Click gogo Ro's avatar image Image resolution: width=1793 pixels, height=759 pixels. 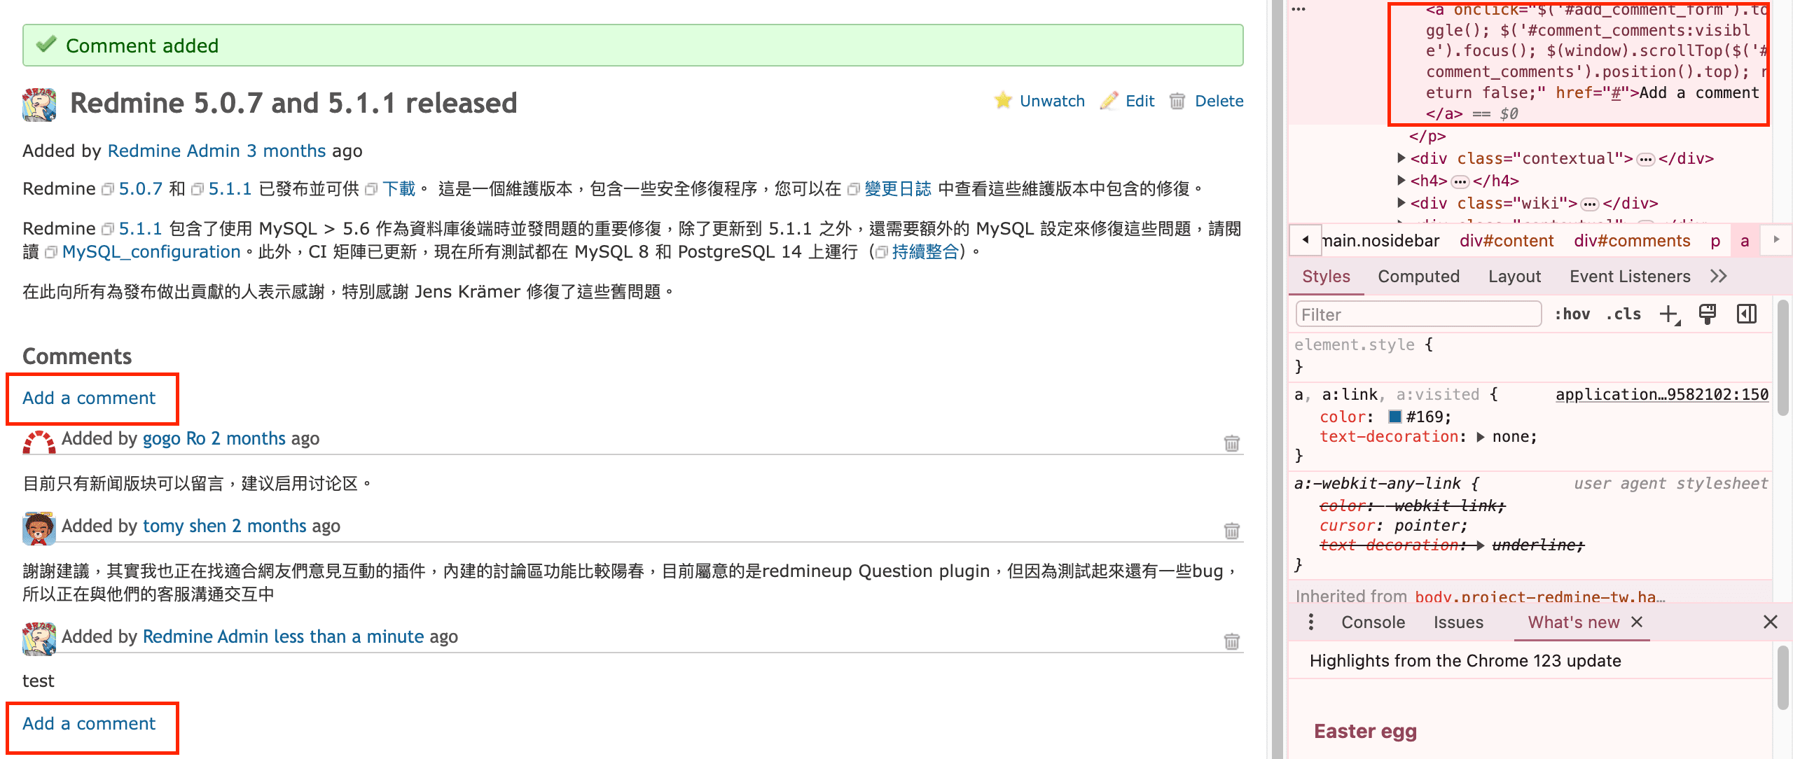pyautogui.click(x=39, y=441)
